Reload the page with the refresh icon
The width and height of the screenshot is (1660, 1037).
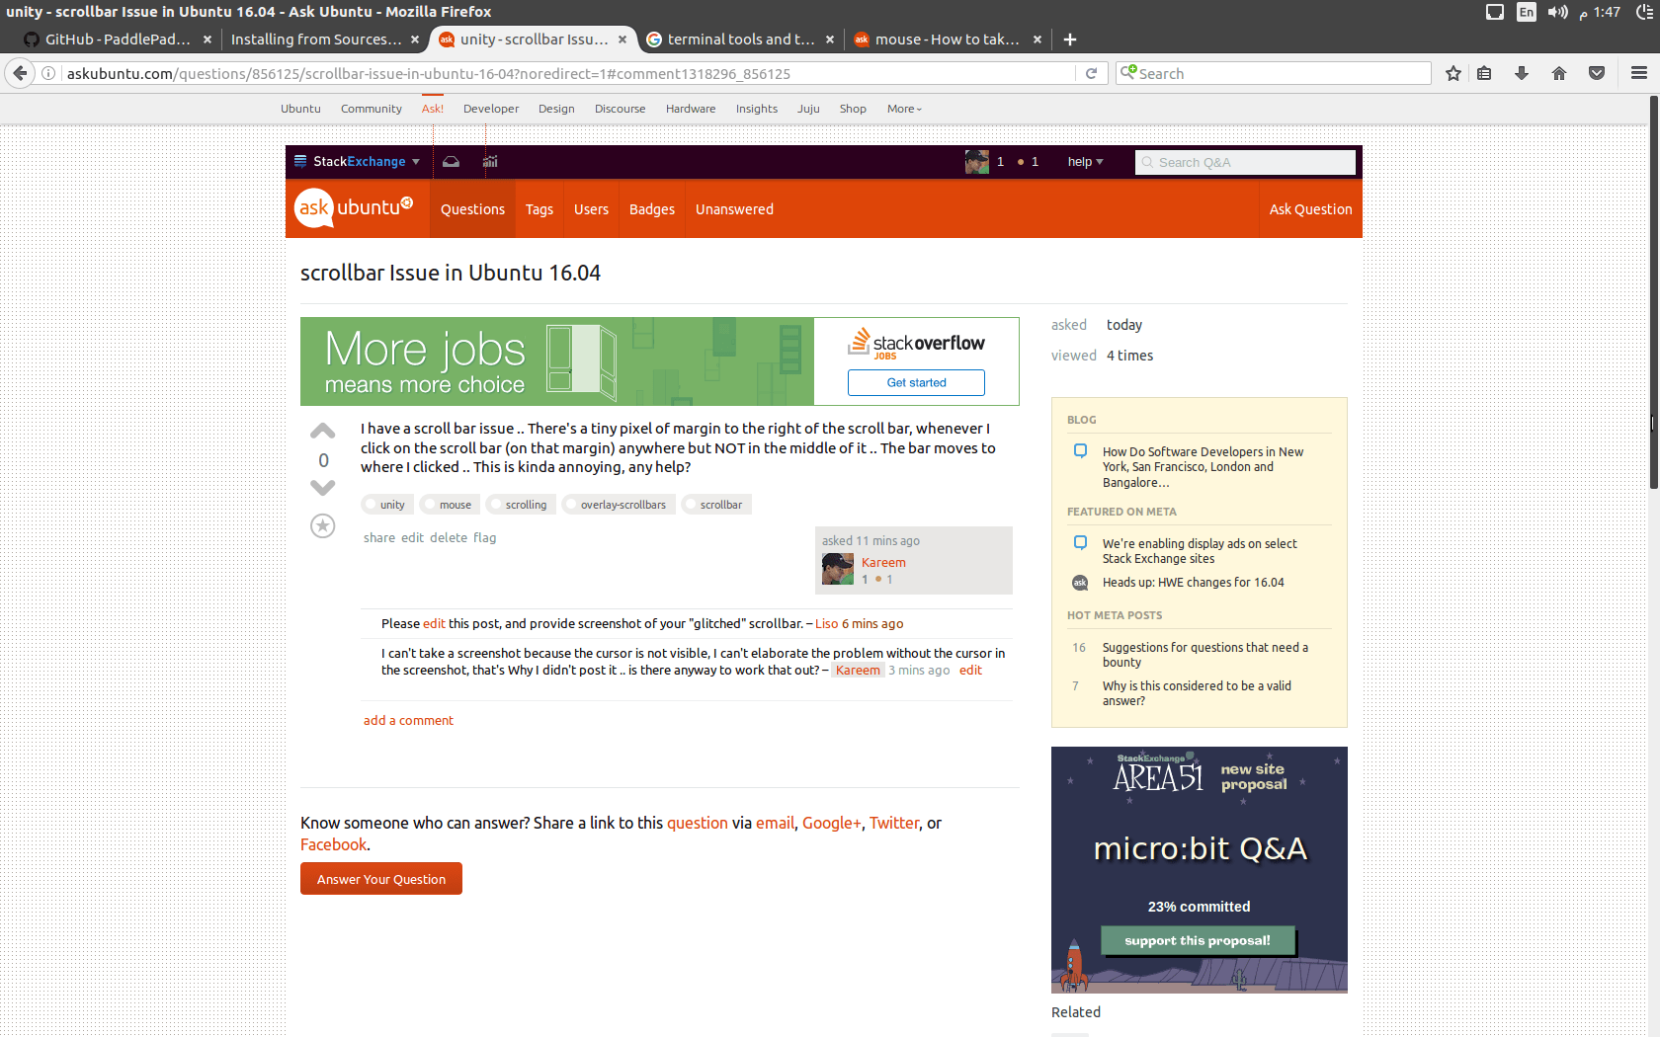point(1091,72)
